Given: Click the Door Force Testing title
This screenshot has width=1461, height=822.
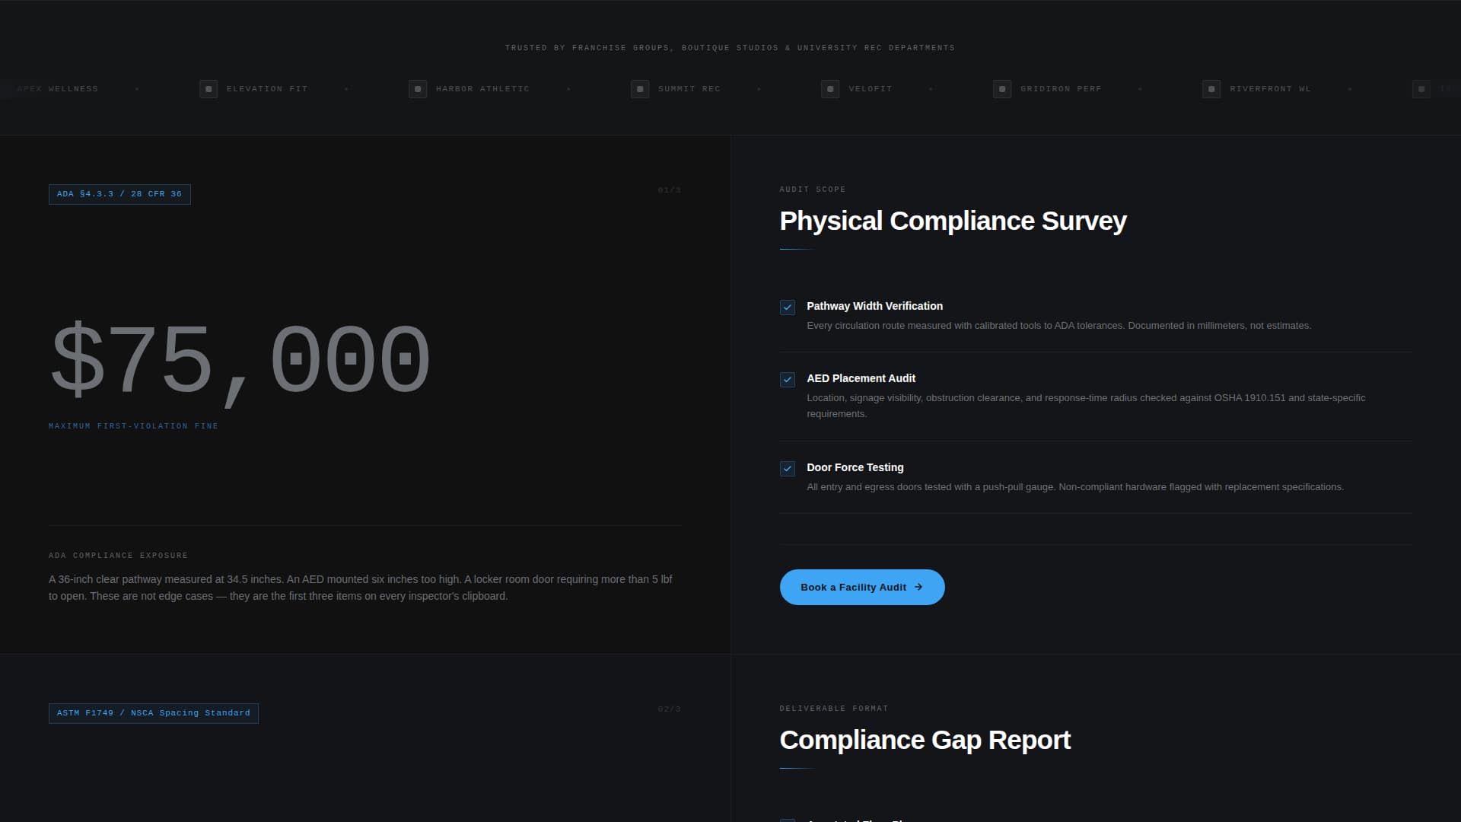Looking at the screenshot, I should point(855,467).
